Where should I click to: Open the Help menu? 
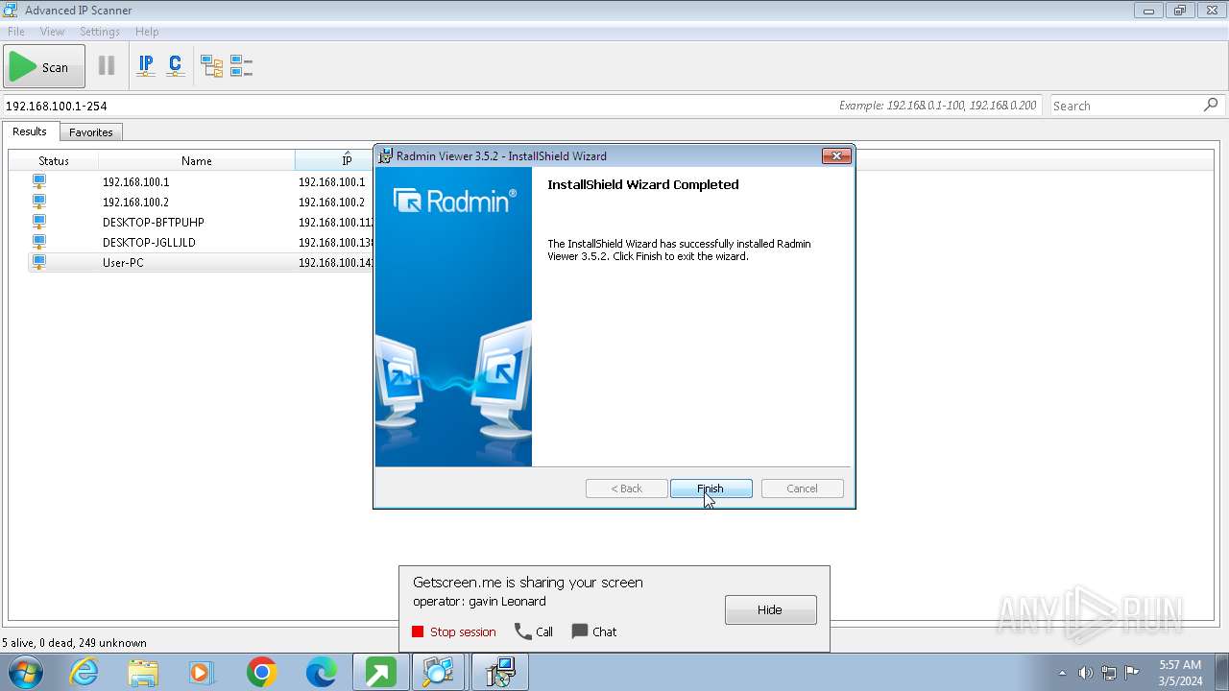click(x=147, y=32)
